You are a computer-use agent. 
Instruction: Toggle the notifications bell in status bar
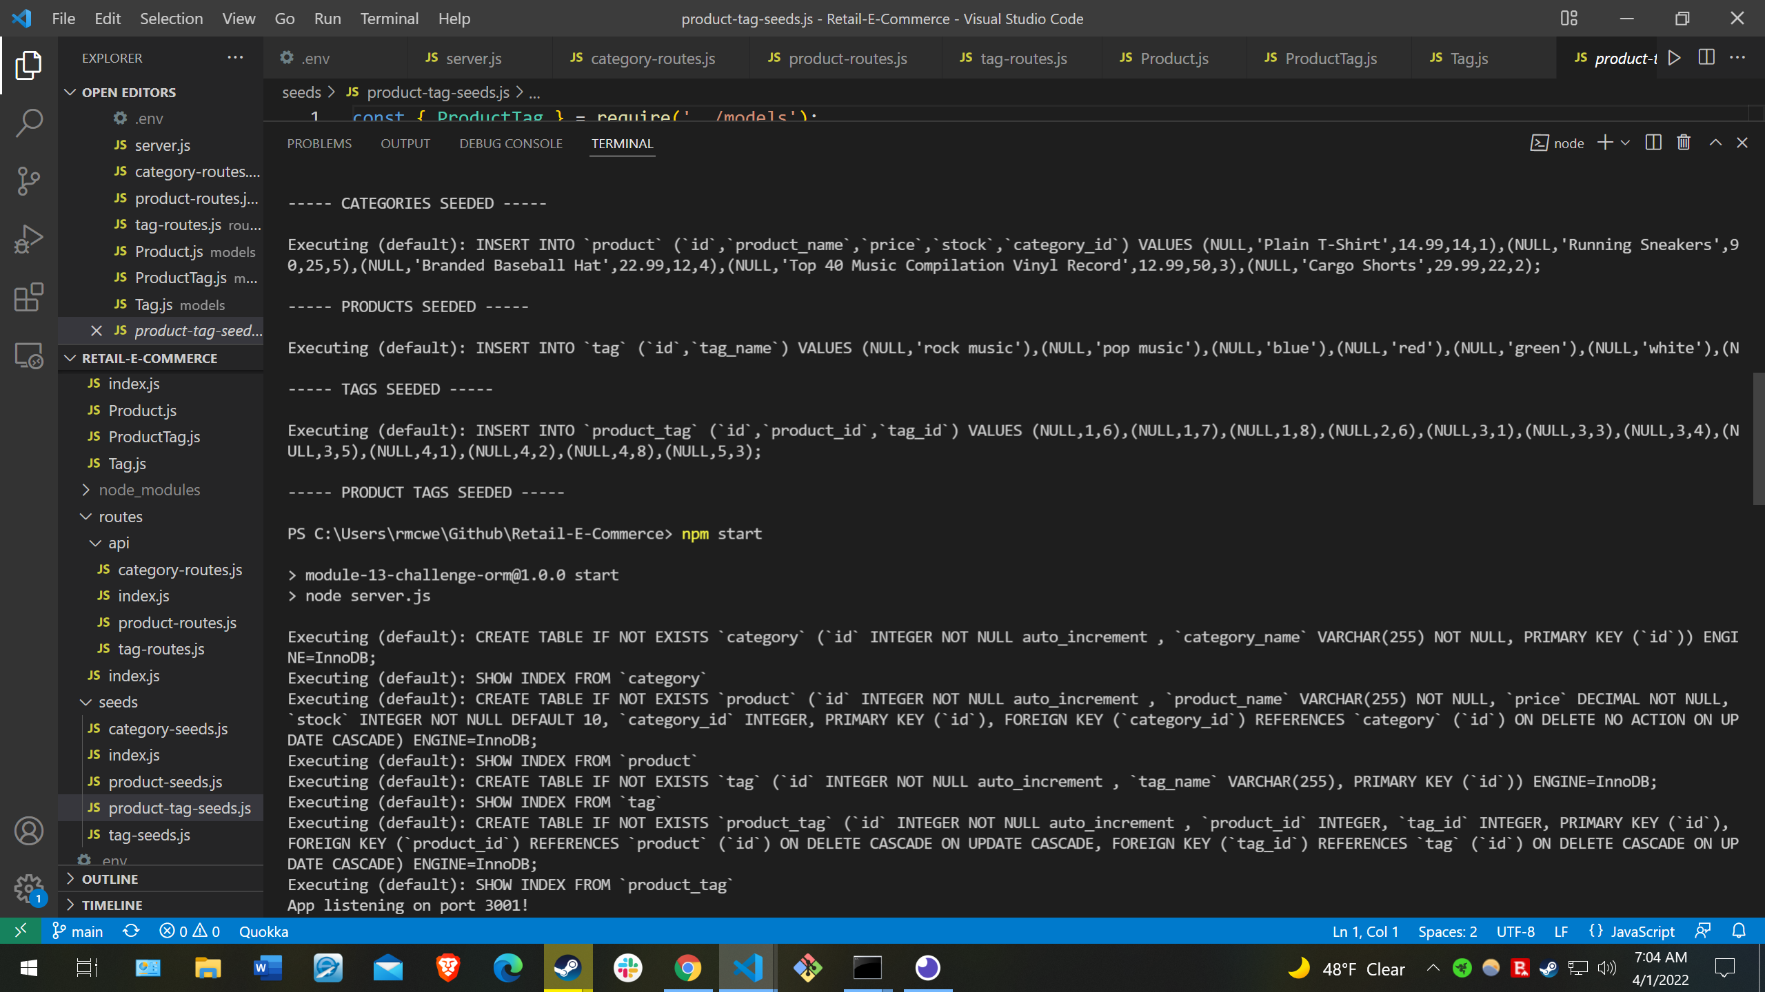tap(1739, 931)
